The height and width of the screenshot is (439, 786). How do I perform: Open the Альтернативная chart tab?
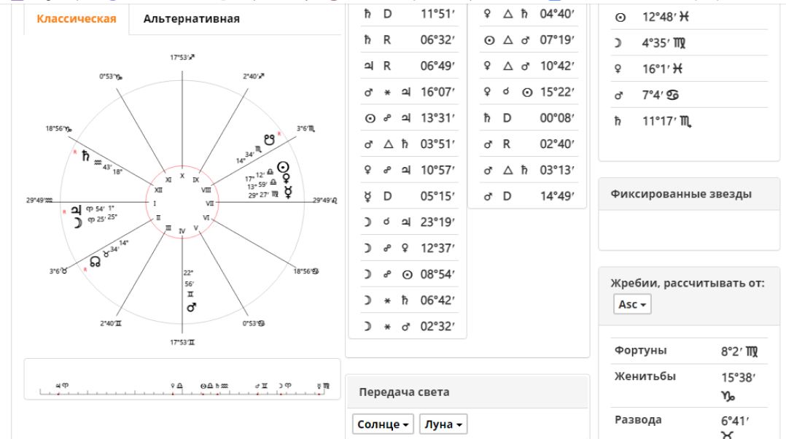tap(191, 19)
